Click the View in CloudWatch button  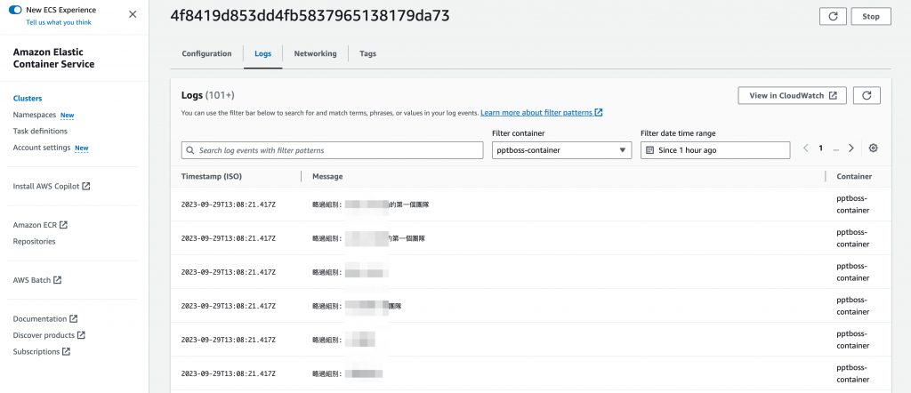click(792, 96)
